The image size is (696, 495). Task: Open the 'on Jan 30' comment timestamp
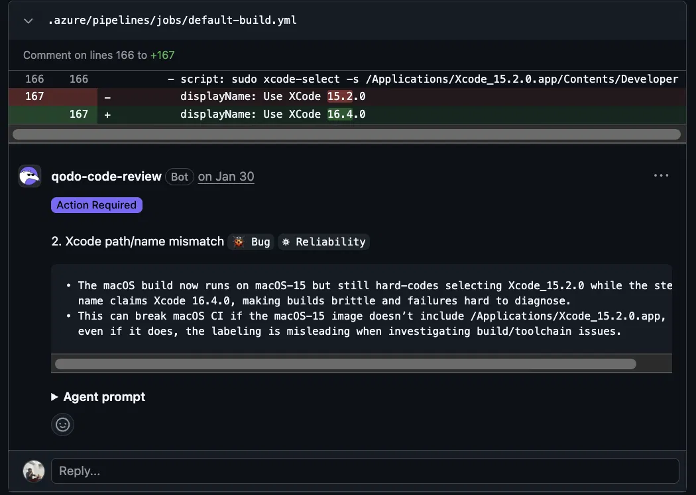[226, 177]
